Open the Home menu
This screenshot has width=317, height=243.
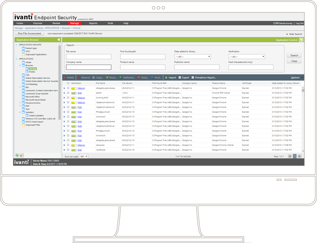click(x=20, y=23)
